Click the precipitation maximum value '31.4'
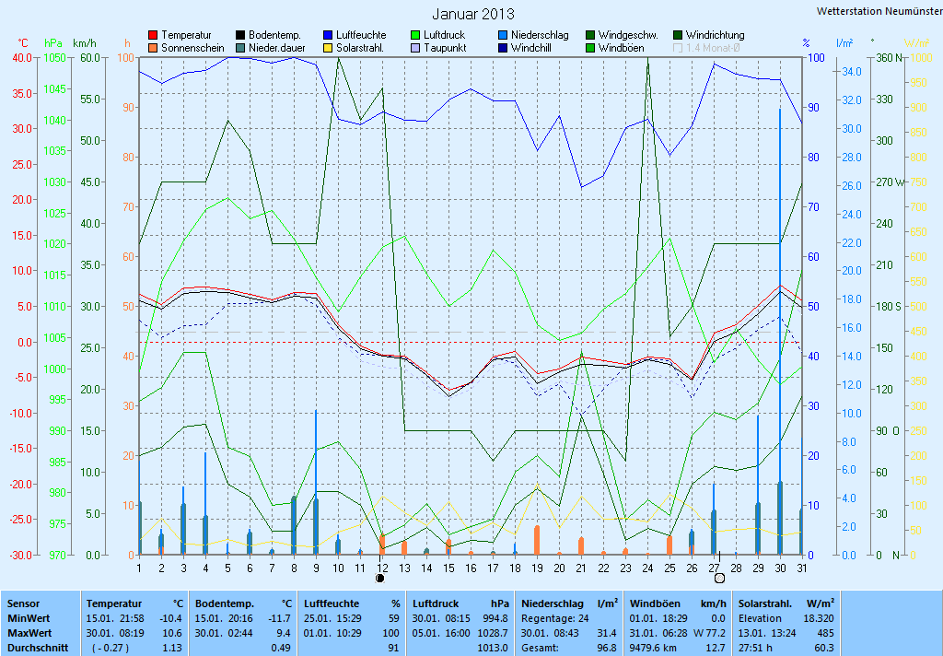 [x=607, y=633]
